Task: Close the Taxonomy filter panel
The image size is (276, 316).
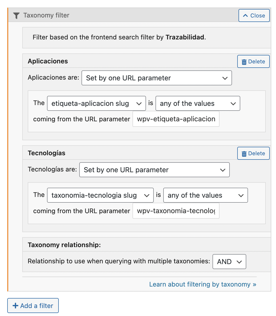Action: [x=254, y=15]
